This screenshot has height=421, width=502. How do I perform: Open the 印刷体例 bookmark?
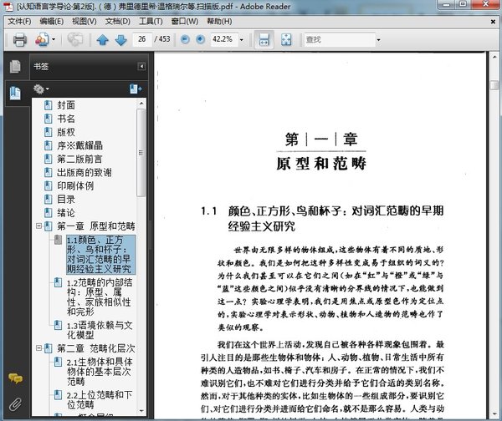click(x=75, y=185)
